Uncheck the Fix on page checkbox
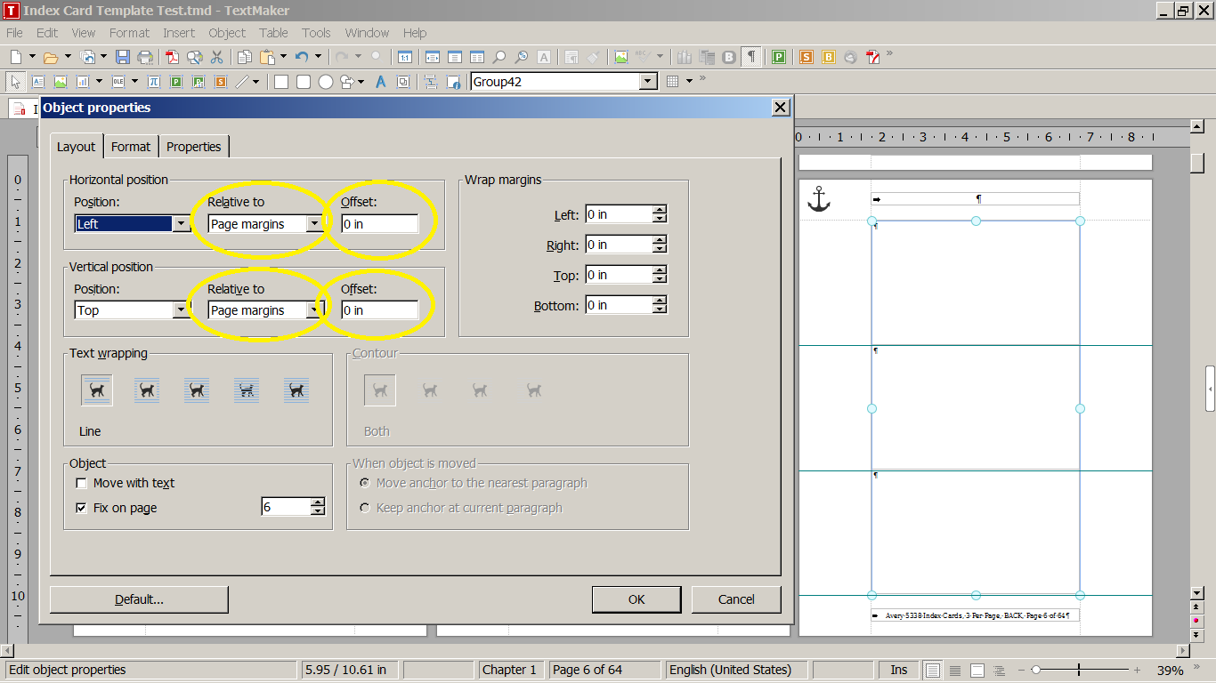 82,509
